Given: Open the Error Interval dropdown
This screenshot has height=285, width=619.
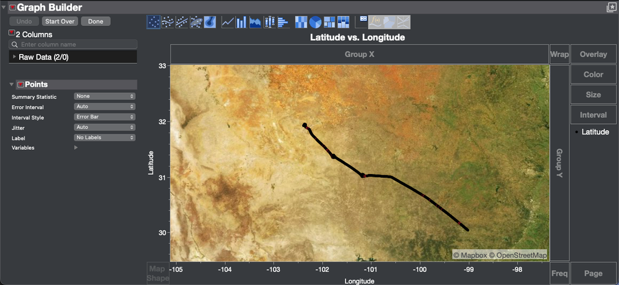Looking at the screenshot, I should click(x=105, y=107).
